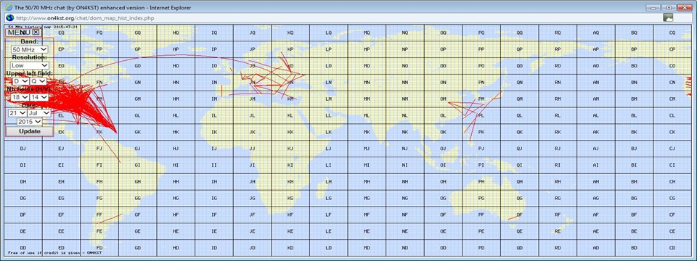Click the JN grid square over Europe
Image resolution: width=697 pixels, height=261 pixels.
coord(252,83)
